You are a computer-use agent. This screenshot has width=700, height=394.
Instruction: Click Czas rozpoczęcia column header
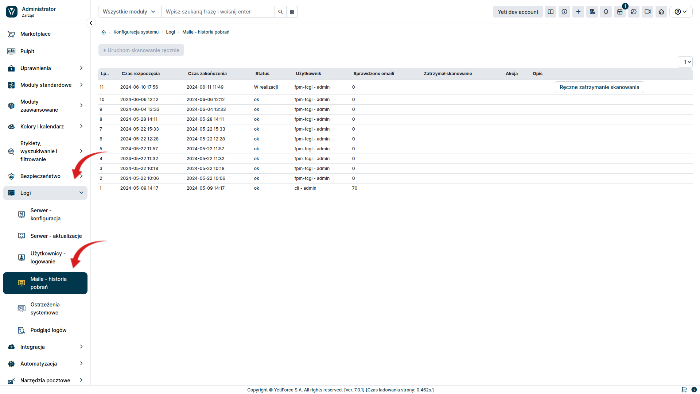point(141,74)
